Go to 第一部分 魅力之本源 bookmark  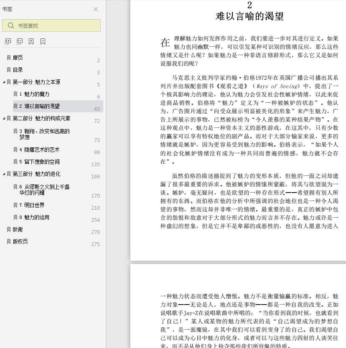[x=36, y=82]
